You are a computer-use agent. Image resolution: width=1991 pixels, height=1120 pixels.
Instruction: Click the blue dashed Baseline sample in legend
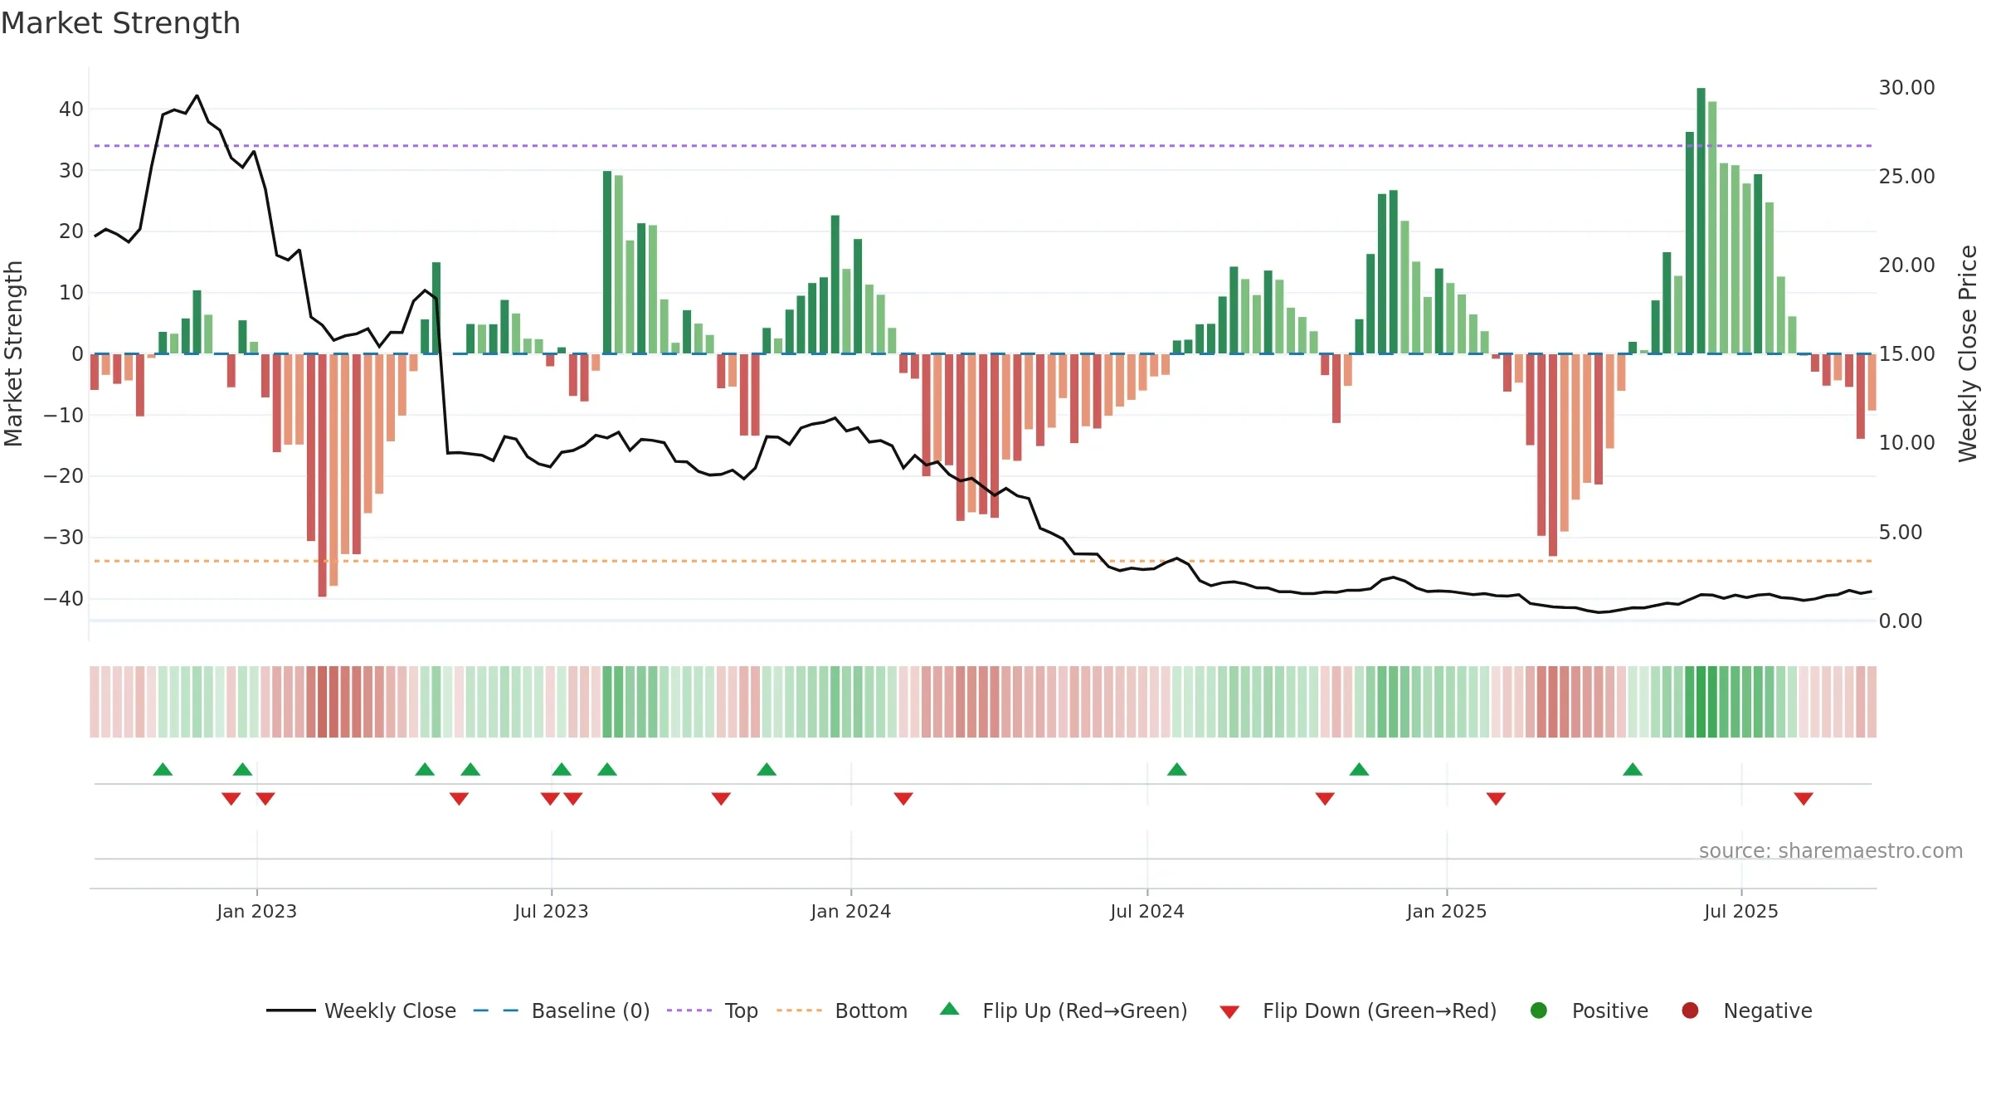click(x=495, y=1010)
